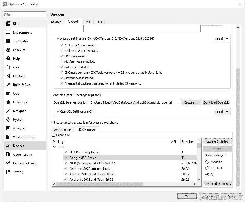Screen dimensions: 245x202
Task: Click Browse for OpenSSL binaries location
Action: click(x=191, y=102)
